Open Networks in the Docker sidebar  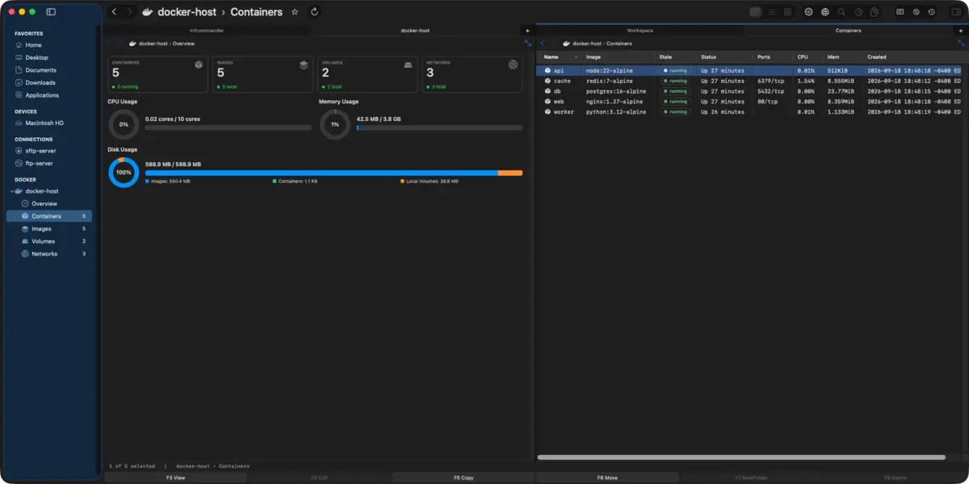(x=49, y=253)
